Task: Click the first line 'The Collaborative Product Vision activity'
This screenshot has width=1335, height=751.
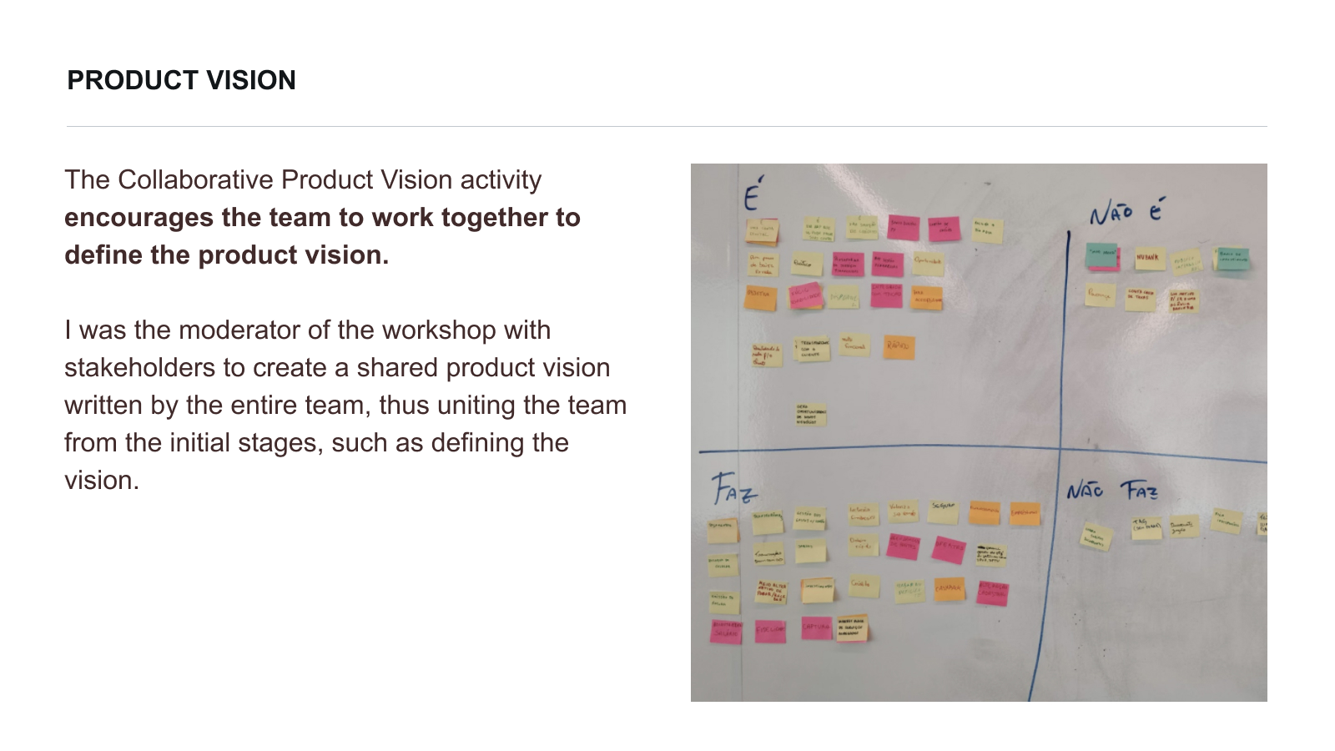Action: (303, 179)
